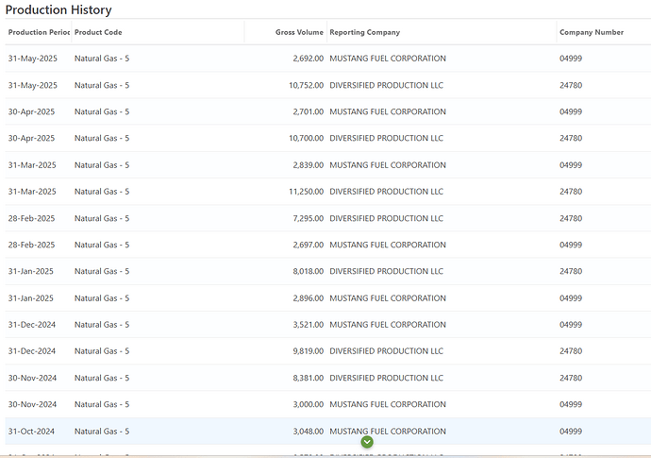The image size is (651, 458).
Task: Click 31-Jan-2025 in the 8,018.00 row
Action: pyautogui.click(x=31, y=271)
